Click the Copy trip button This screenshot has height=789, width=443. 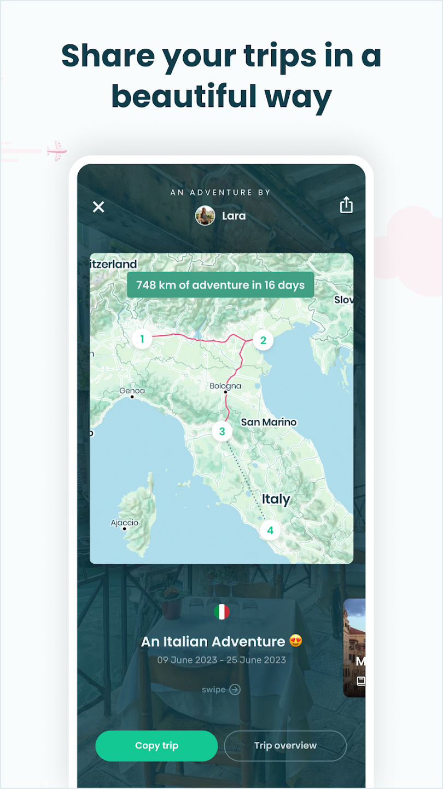(x=156, y=746)
